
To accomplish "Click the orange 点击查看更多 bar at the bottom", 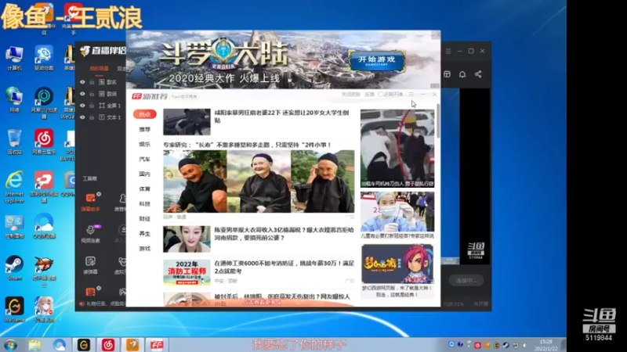I will (x=263, y=303).
